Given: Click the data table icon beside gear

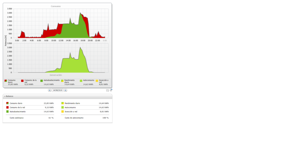Looking at the screenshot, I should (107, 90).
